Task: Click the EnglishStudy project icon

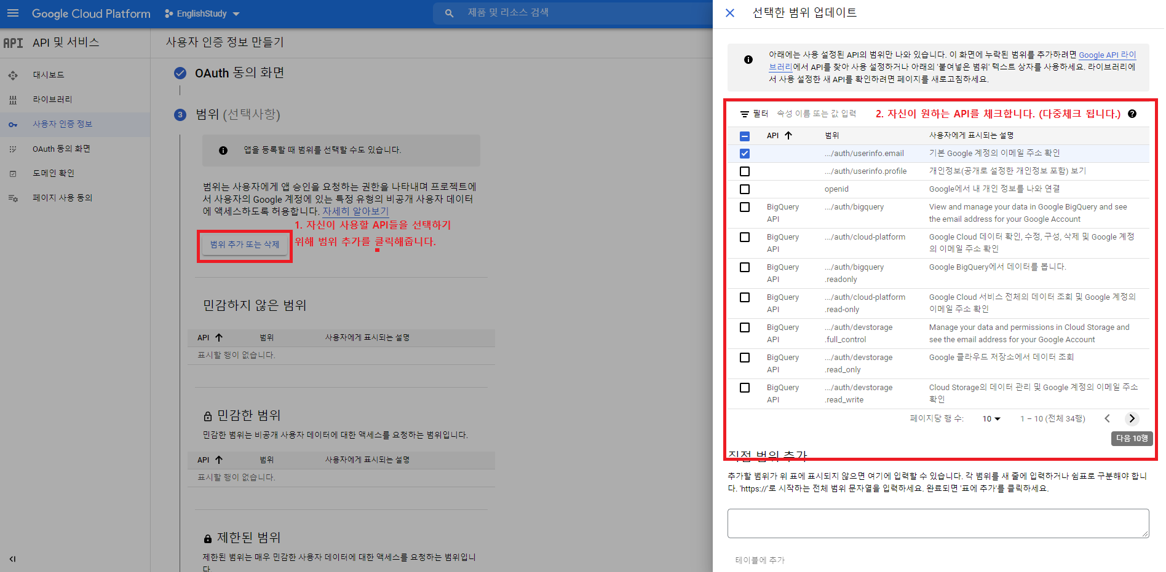Action: pyautogui.click(x=169, y=14)
